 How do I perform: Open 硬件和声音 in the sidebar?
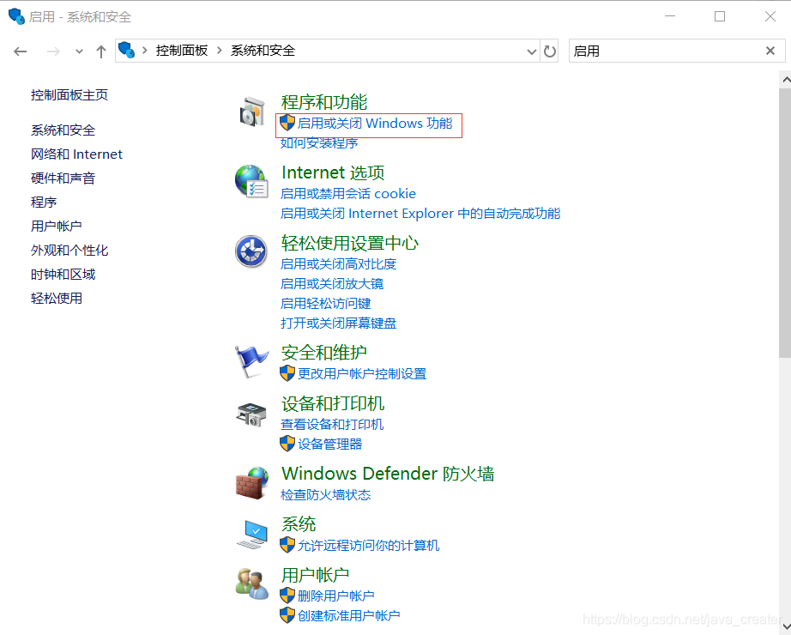63,178
